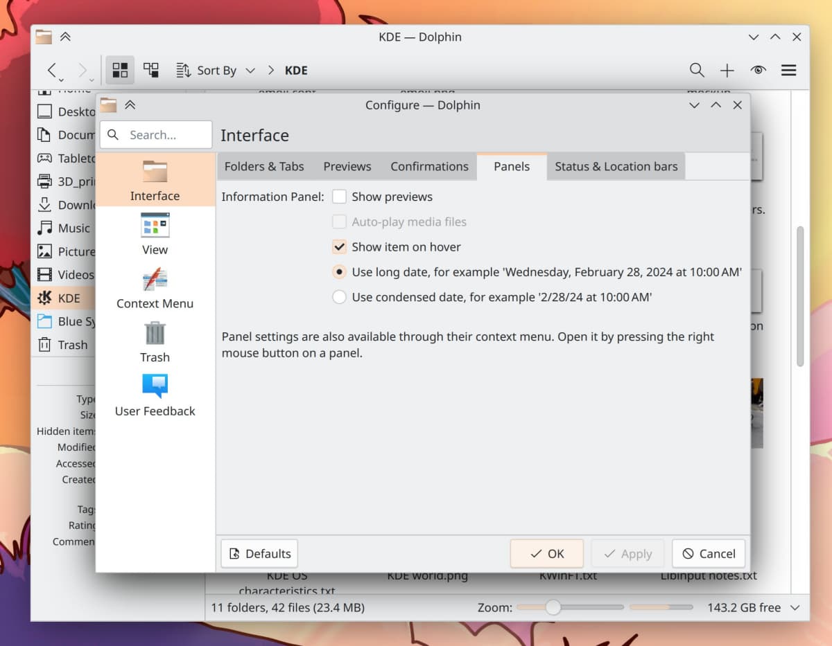Viewport: 832px width, 646px height.
Task: Click the breadcrumb arrow before KDE
Action: [271, 70]
